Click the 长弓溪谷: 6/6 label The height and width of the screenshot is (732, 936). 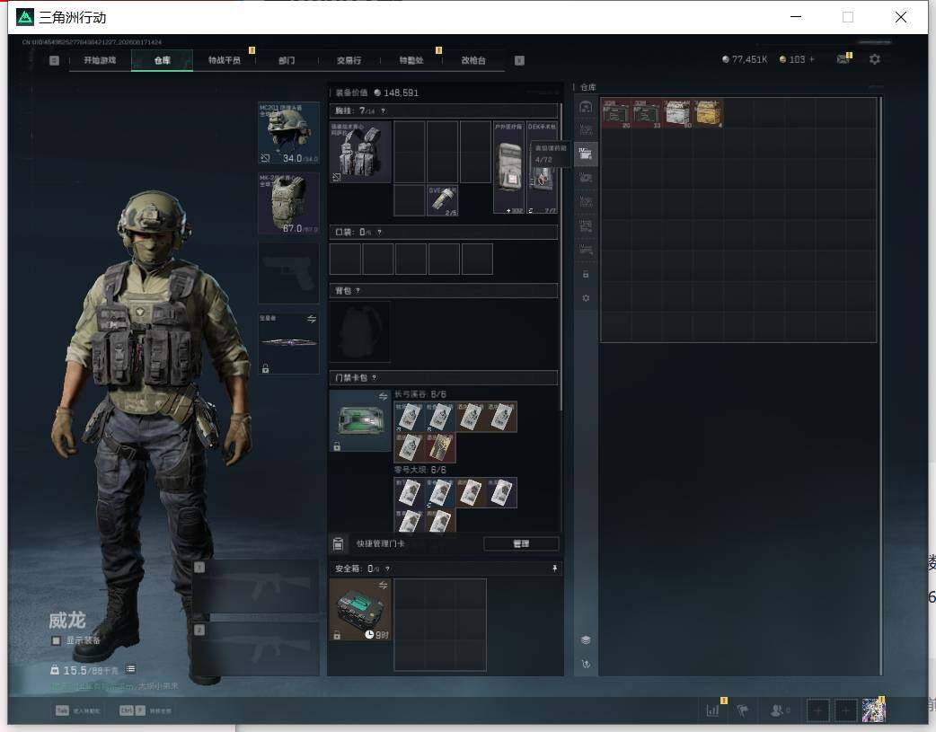coord(419,394)
